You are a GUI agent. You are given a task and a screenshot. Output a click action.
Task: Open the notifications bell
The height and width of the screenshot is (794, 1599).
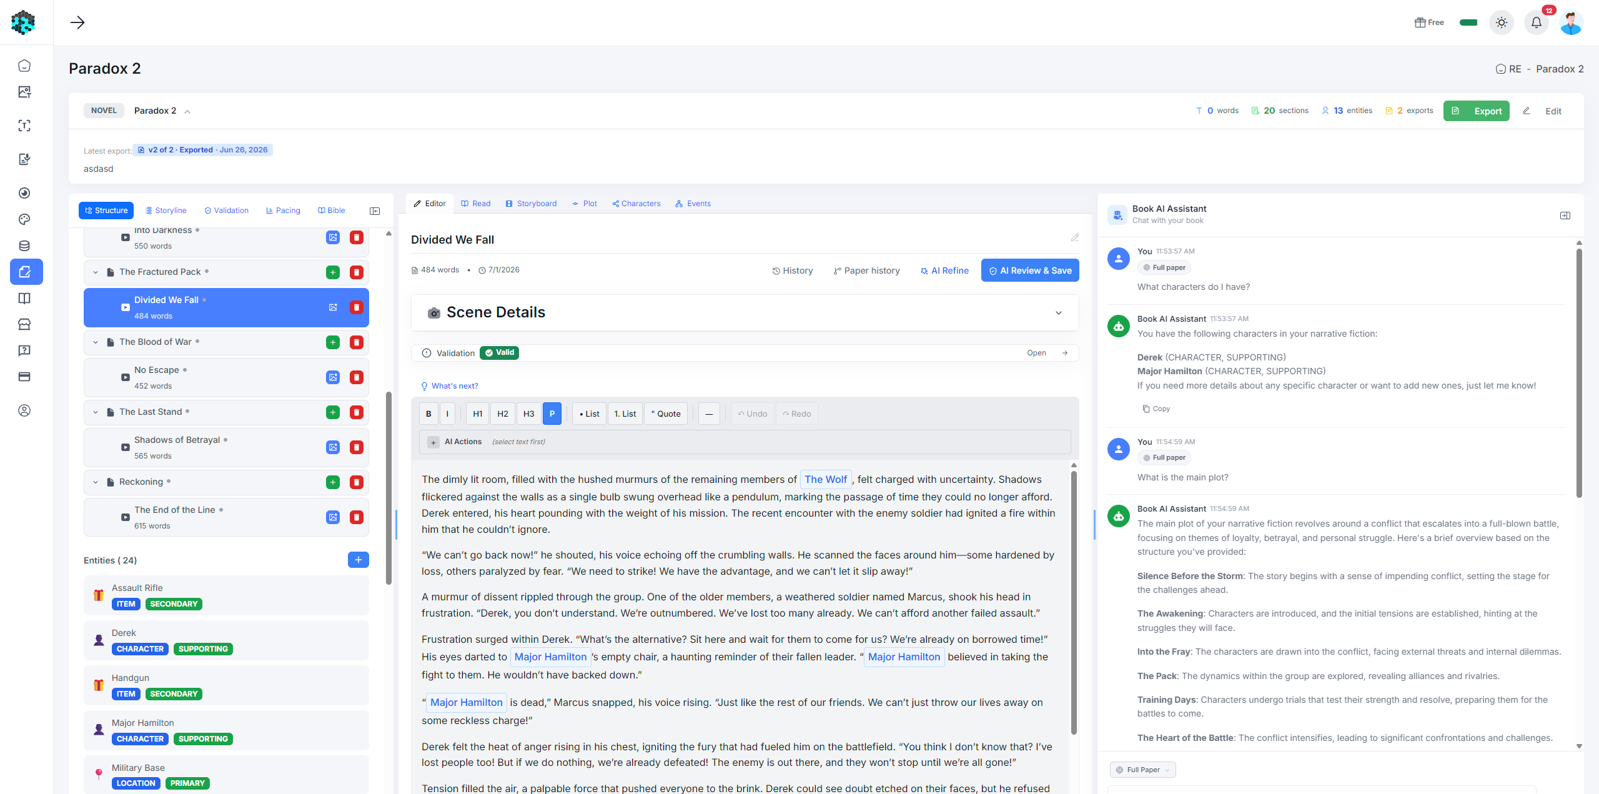pyautogui.click(x=1536, y=22)
